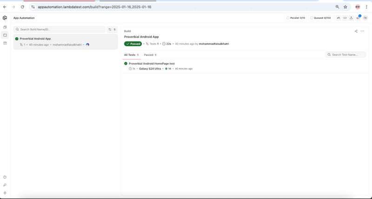Open the announcements megaphone icon
Viewport: 372px width, 199px height.
pyautogui.click(x=358, y=18)
